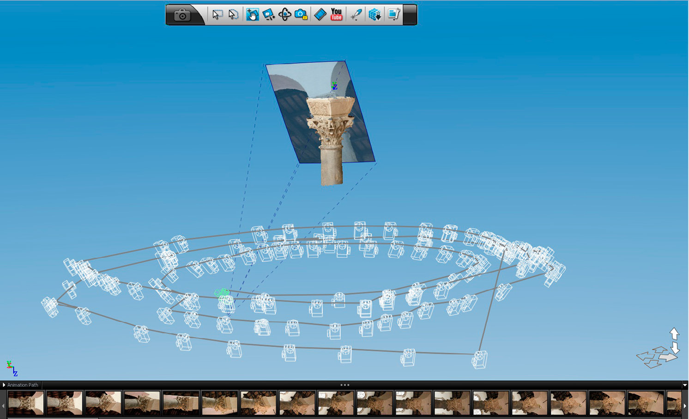689x419 pixels.
Task: Select the fifth filmstrip photo thumbnail
Action: coord(181,403)
